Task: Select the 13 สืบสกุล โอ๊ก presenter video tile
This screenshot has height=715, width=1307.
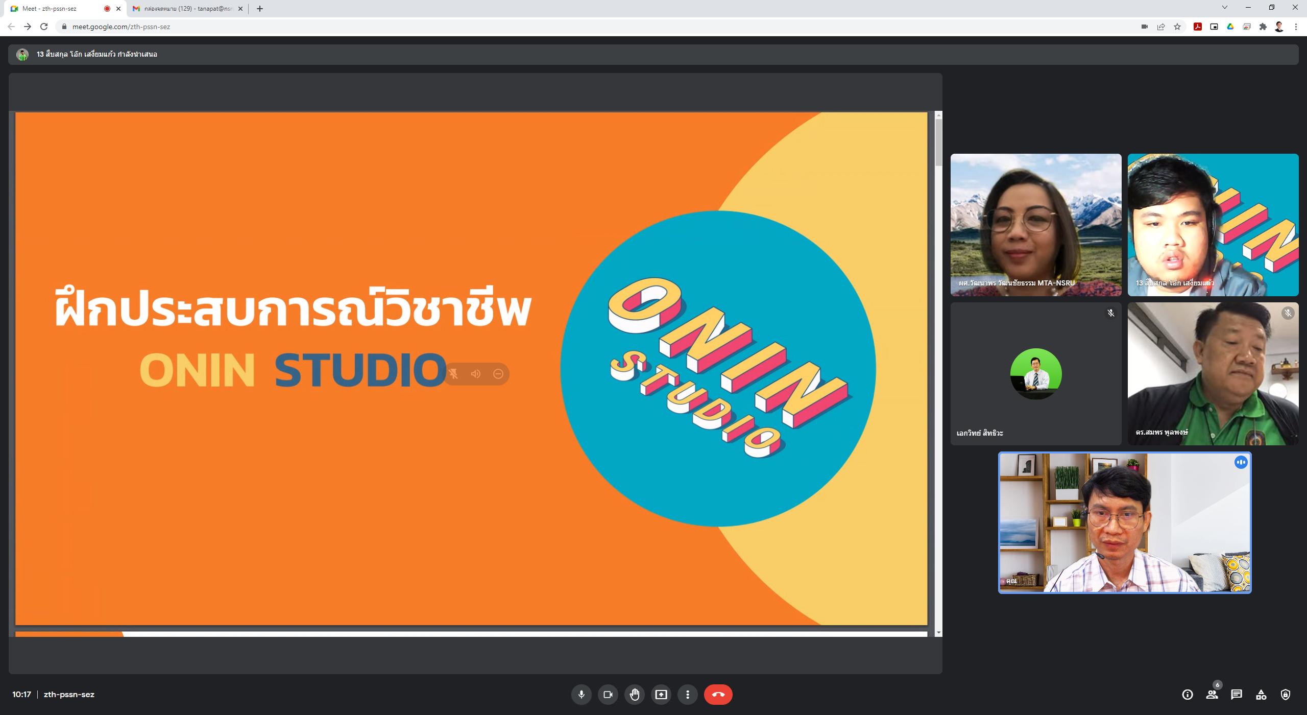Action: pyautogui.click(x=1213, y=225)
